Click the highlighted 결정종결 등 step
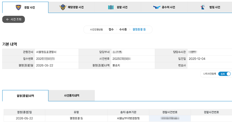Image resolution: width=232 pixels, height=126 pixels. tap(139, 29)
